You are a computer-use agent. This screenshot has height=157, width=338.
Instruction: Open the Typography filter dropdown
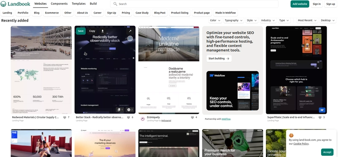pyautogui.click(x=234, y=20)
